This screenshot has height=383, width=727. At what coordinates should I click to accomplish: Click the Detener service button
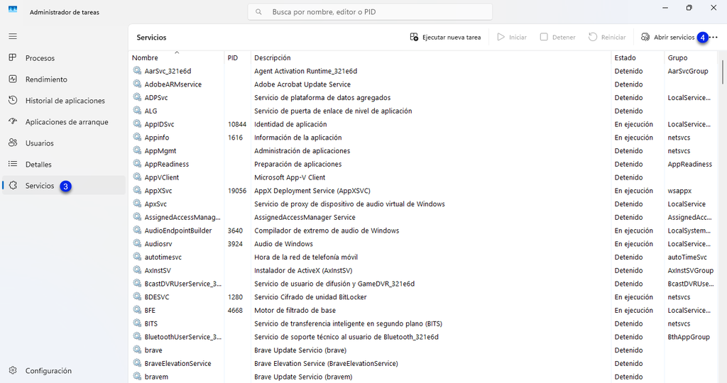558,37
